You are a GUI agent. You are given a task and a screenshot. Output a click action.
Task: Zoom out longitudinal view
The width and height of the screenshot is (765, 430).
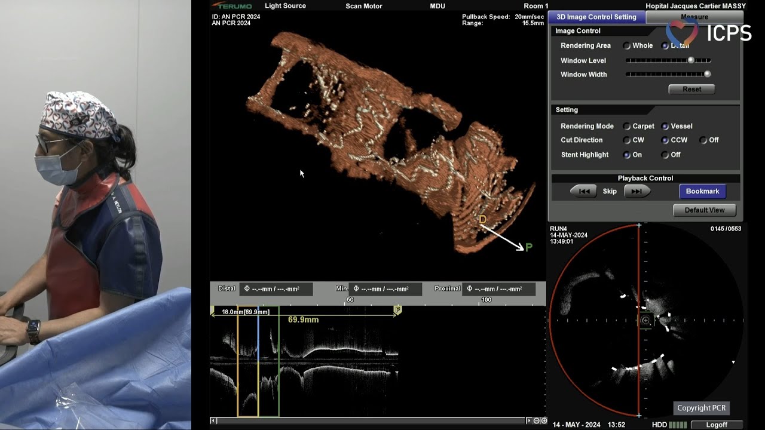click(536, 421)
